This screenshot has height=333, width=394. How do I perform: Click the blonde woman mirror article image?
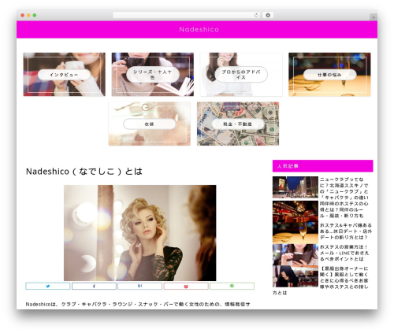point(140,233)
